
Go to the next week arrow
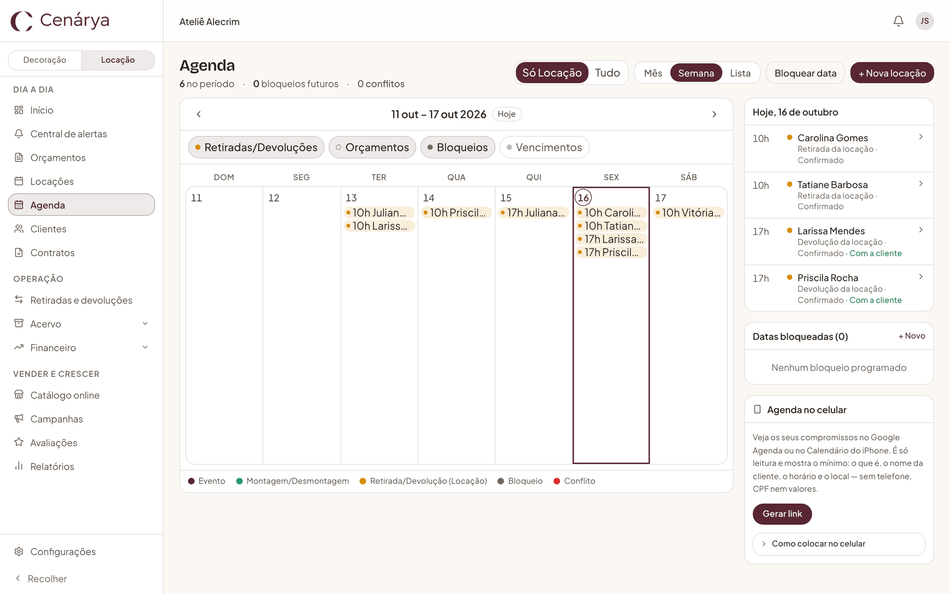coord(714,114)
